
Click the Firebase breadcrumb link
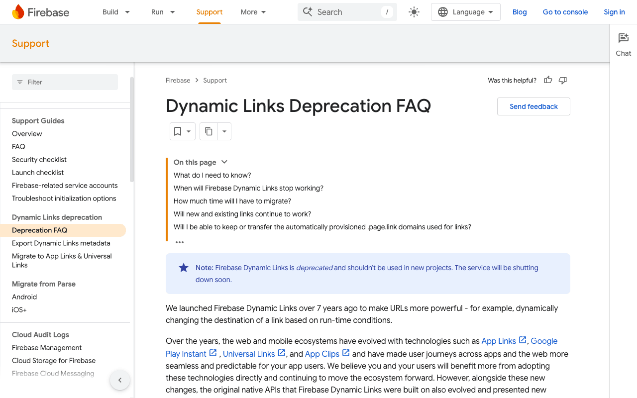coord(178,80)
